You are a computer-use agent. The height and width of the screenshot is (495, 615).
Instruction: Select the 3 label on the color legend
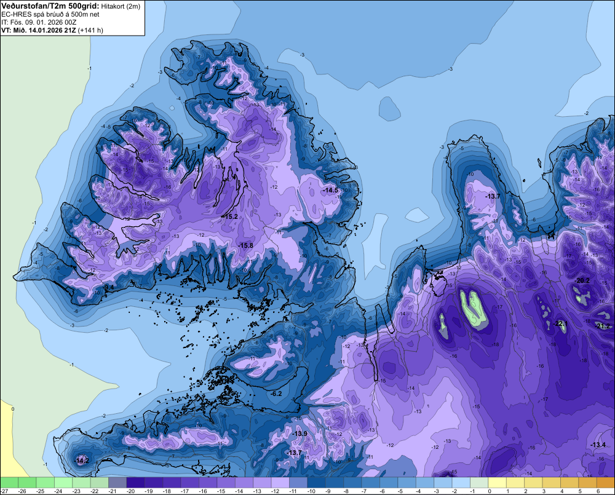click(x=544, y=491)
